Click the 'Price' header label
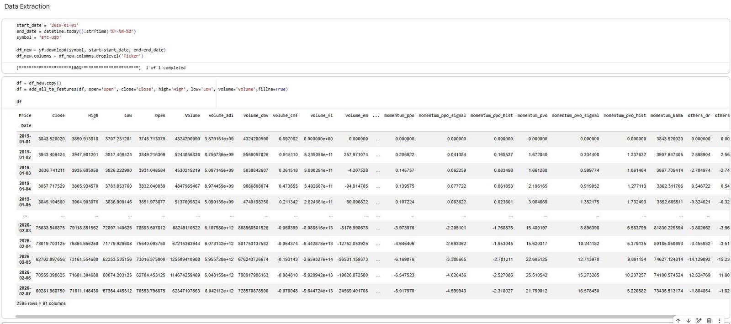 pos(25,116)
